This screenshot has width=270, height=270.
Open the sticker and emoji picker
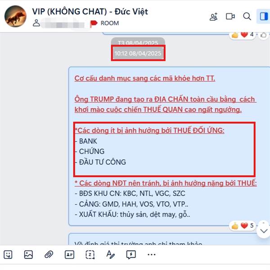click(x=8, y=255)
